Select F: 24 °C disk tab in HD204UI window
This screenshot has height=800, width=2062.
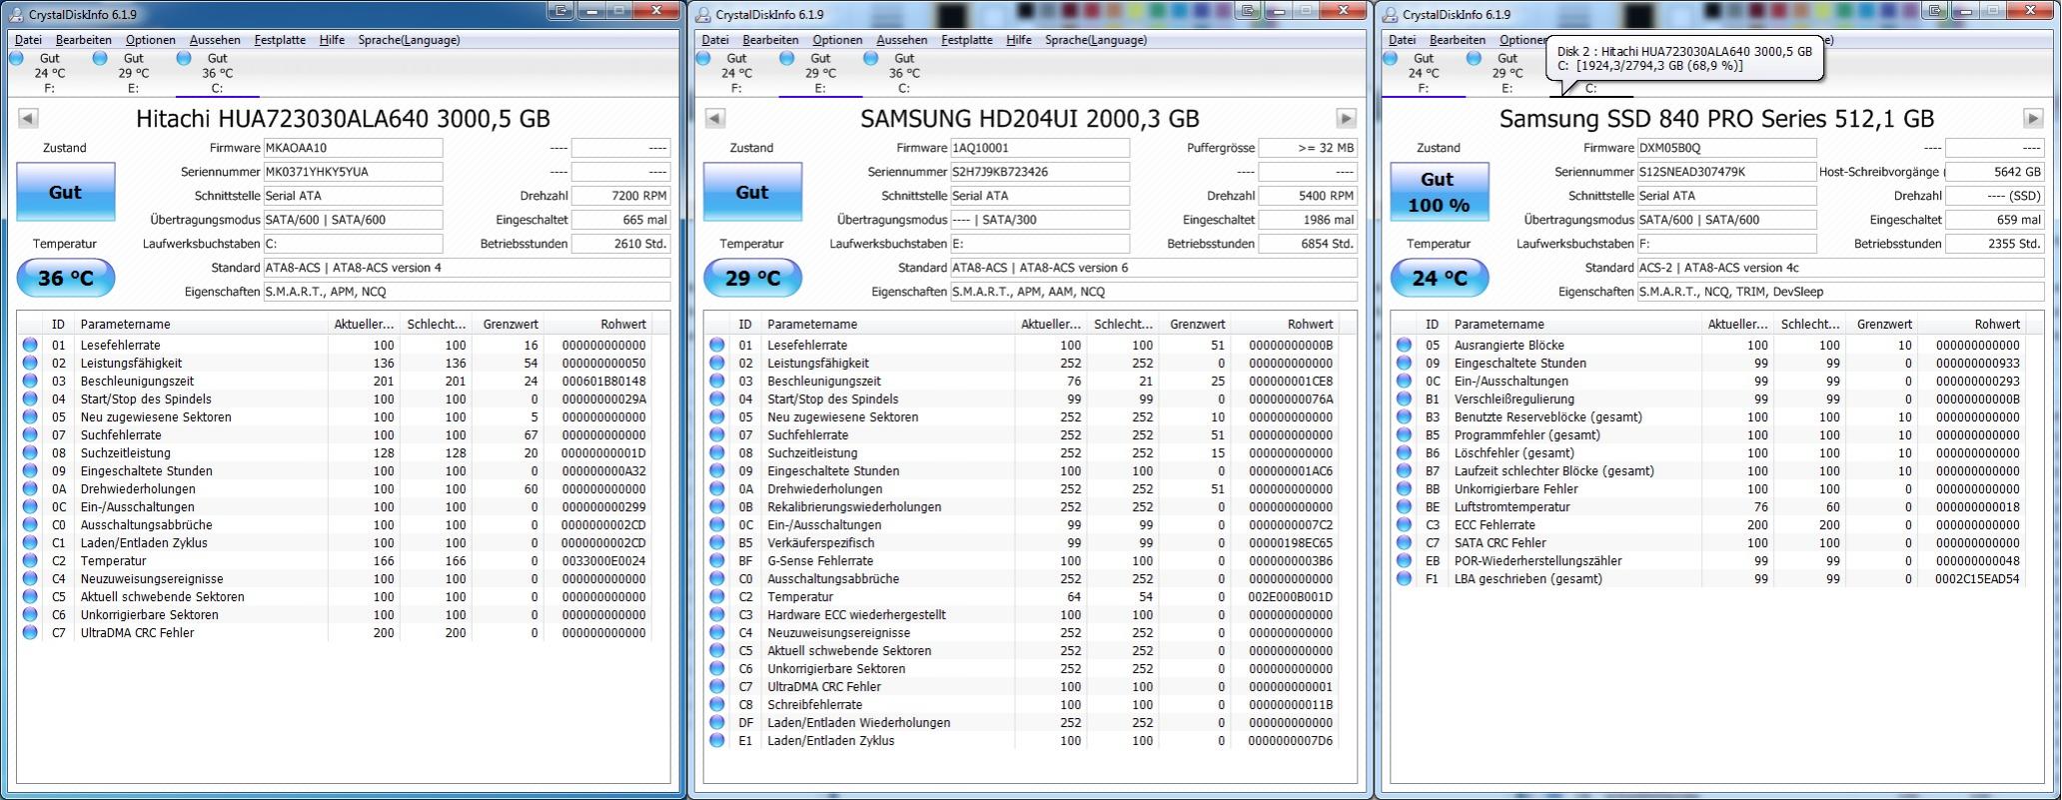(736, 73)
